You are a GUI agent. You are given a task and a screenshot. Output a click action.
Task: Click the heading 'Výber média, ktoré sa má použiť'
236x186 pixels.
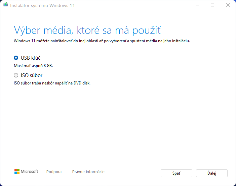[87, 30]
